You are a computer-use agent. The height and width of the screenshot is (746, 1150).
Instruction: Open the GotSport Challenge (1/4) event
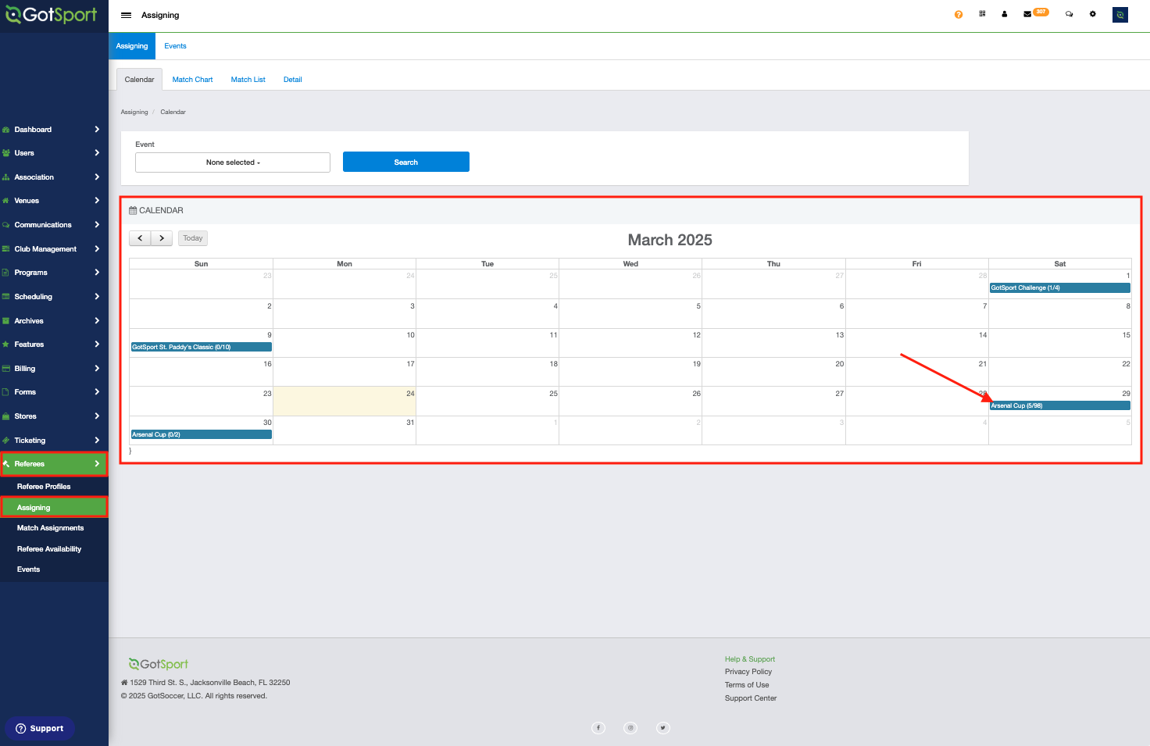pos(1060,287)
